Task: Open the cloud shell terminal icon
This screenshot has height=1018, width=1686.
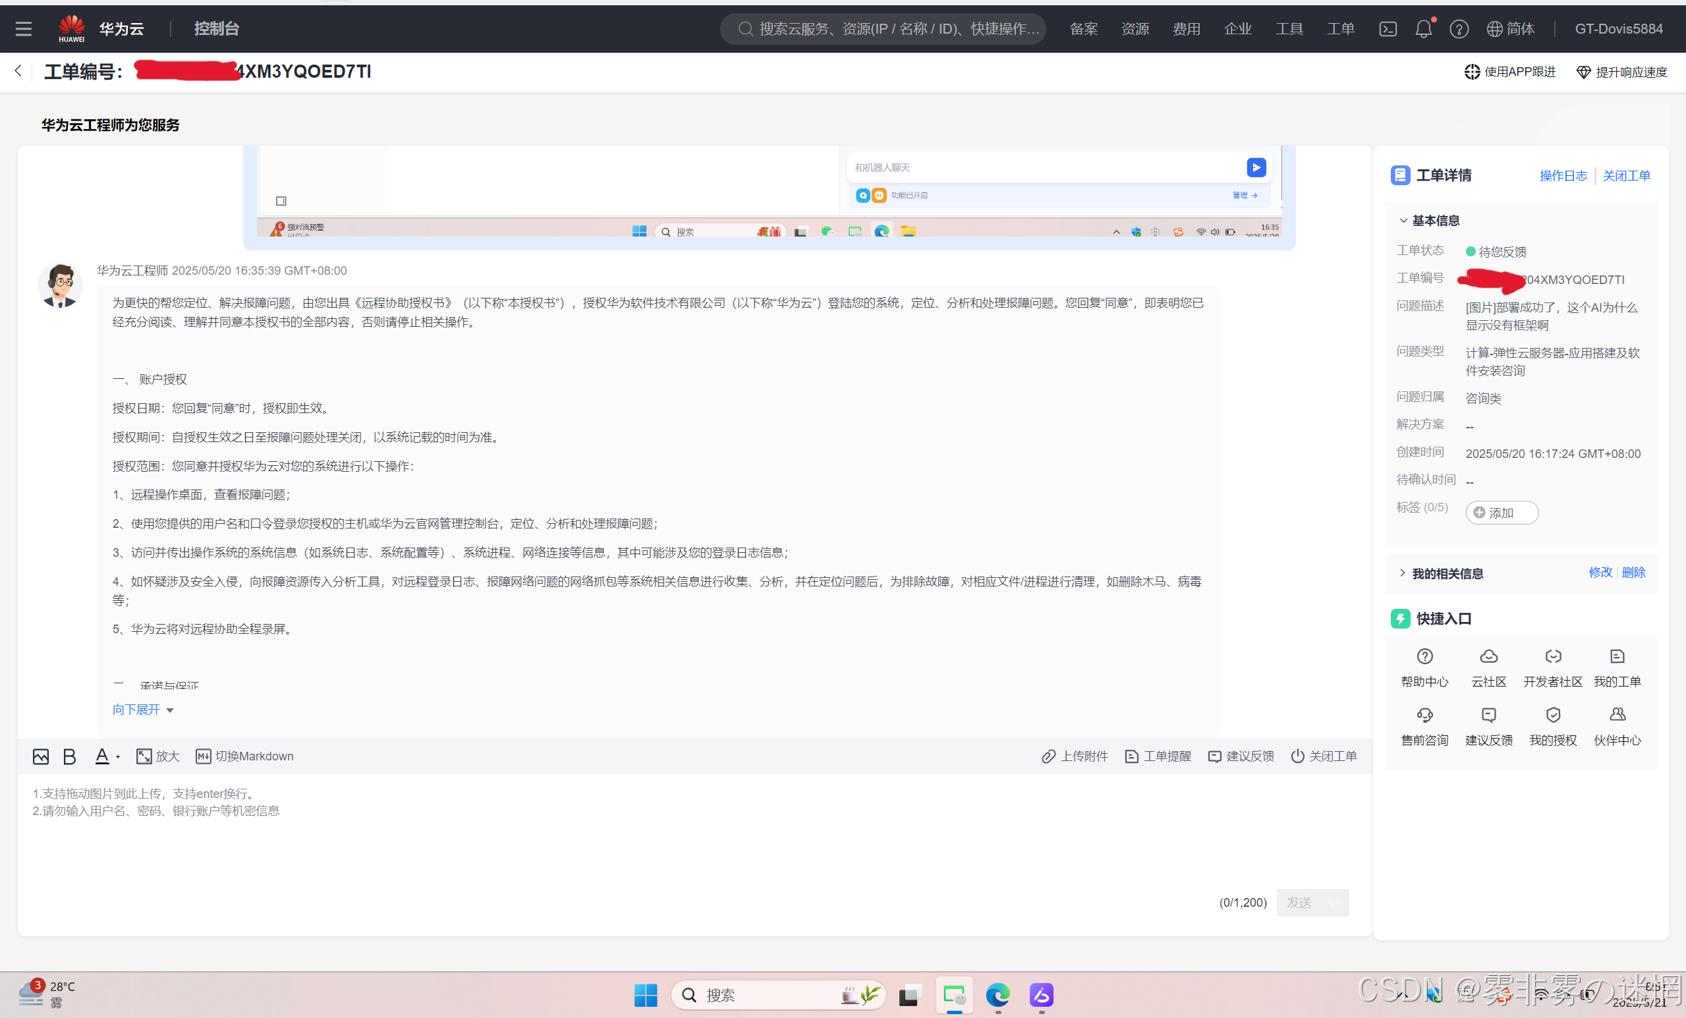Action: tap(1388, 29)
